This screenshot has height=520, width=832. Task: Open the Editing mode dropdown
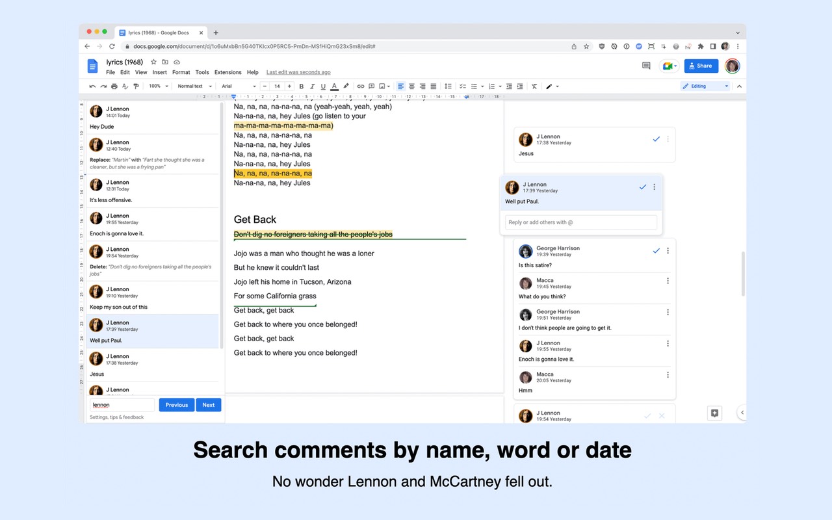click(x=705, y=86)
